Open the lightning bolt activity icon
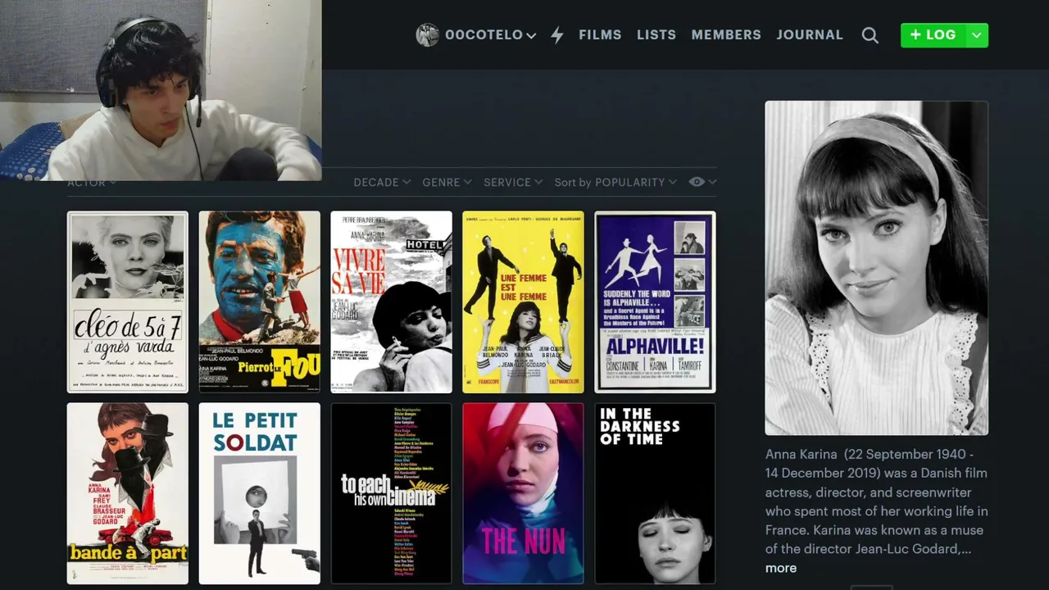The width and height of the screenshot is (1049, 590). [x=557, y=35]
